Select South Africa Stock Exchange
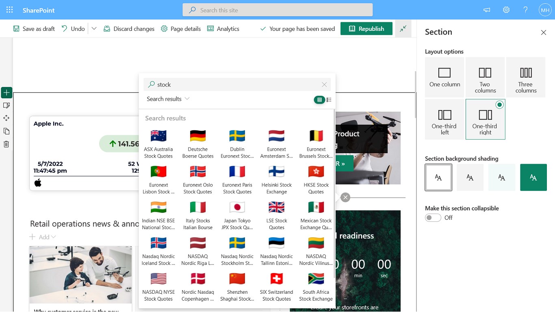Viewport: 555px width, 312px height. click(316, 287)
